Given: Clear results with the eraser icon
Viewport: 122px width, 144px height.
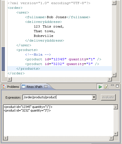Looking at the screenshot, I should (106, 87).
